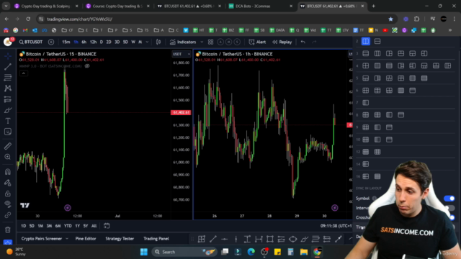Expand the bookmarks overflow chevron
The image size is (461, 259).
point(449,30)
